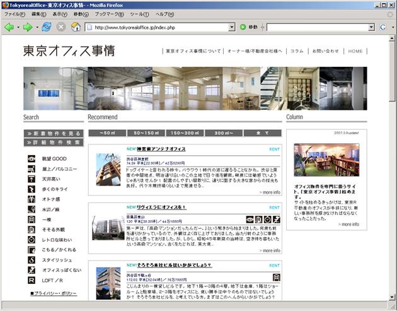Click the R icon beside LOFT/R
397x311 pixels.
pos(32,280)
